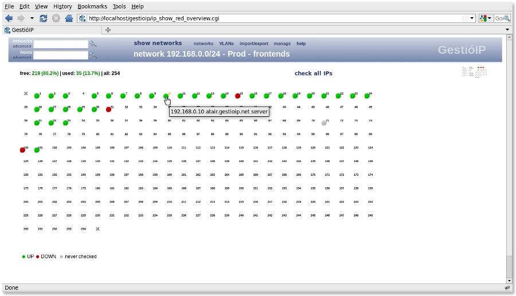Switch to the host overview grid icon
516x296 pixels.
click(481, 72)
